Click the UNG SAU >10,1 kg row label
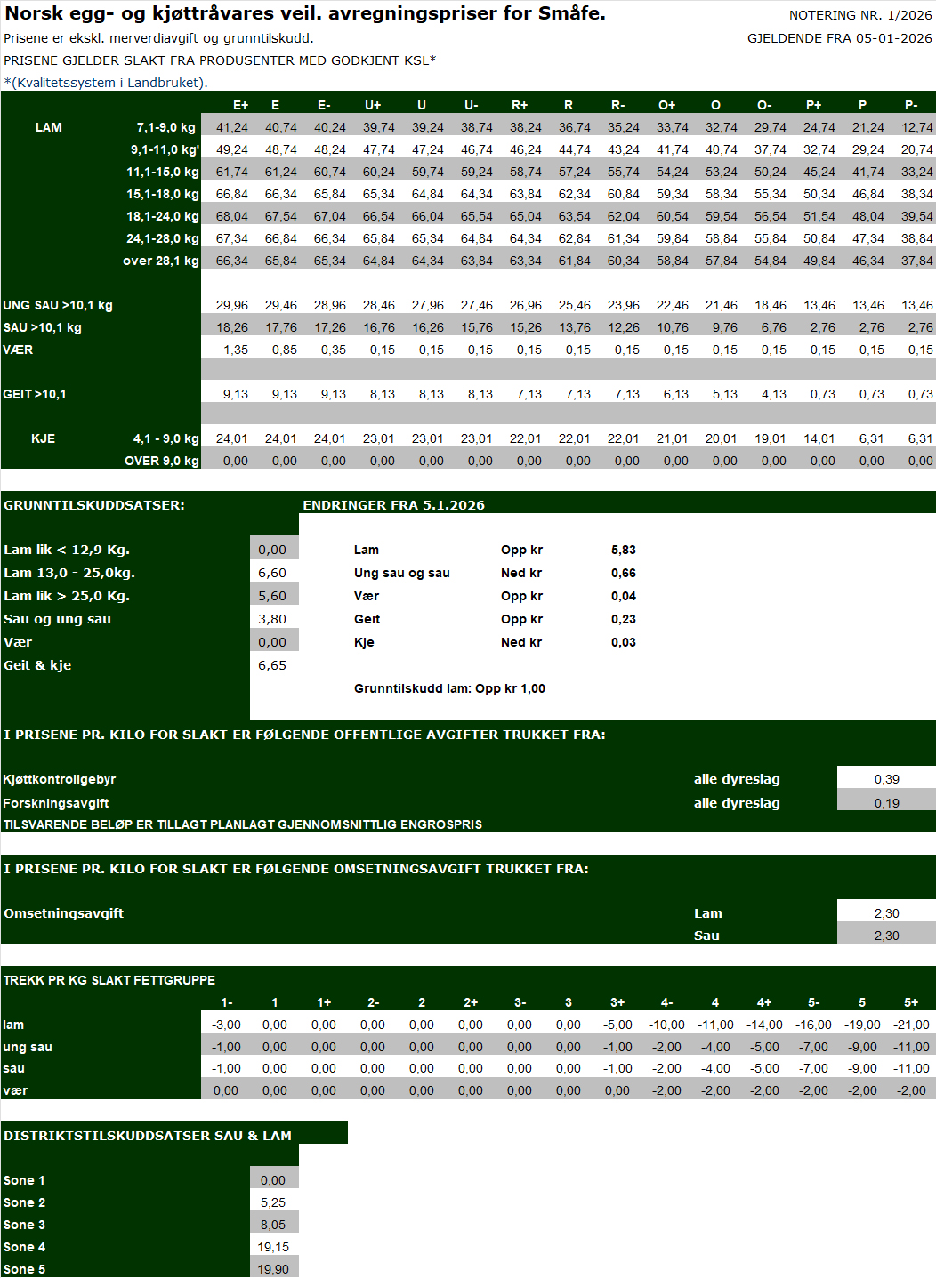The height and width of the screenshot is (1278, 936). (58, 305)
